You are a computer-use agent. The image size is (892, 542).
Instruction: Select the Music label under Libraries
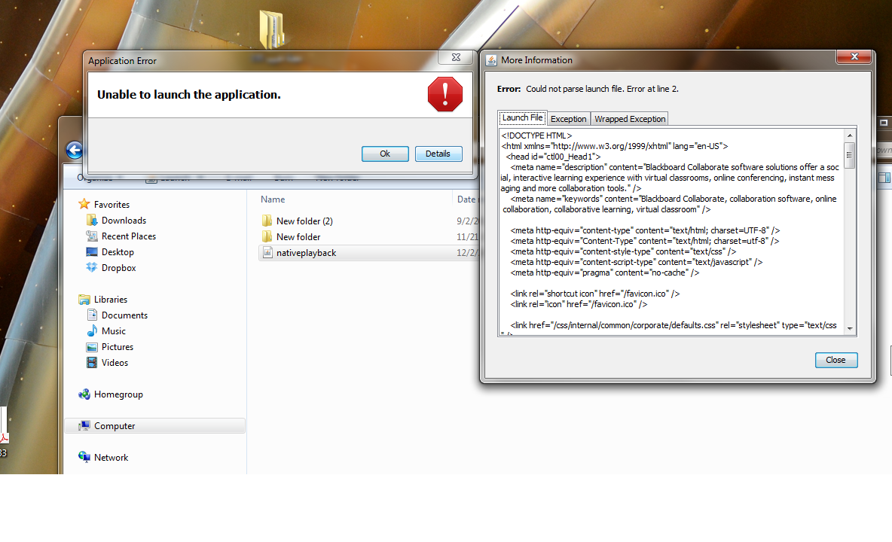tap(114, 331)
